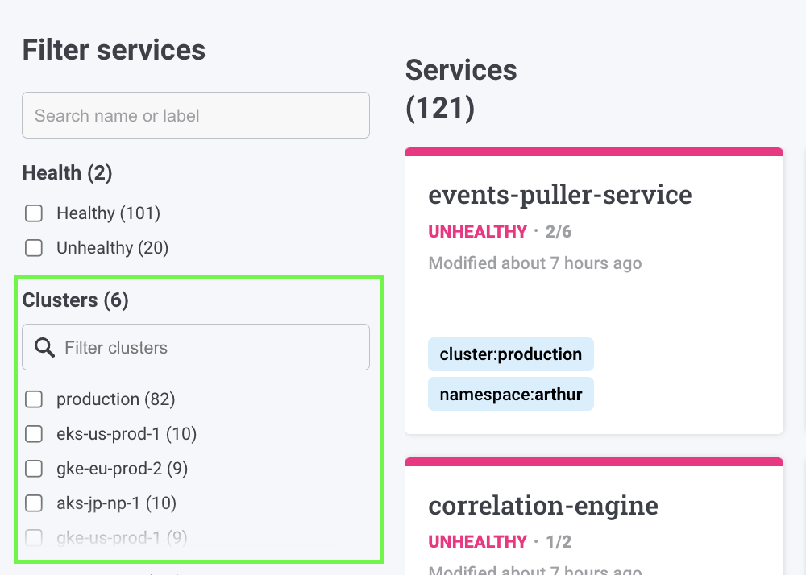Click the UNHEALTHY status on correlation-engine

477,542
